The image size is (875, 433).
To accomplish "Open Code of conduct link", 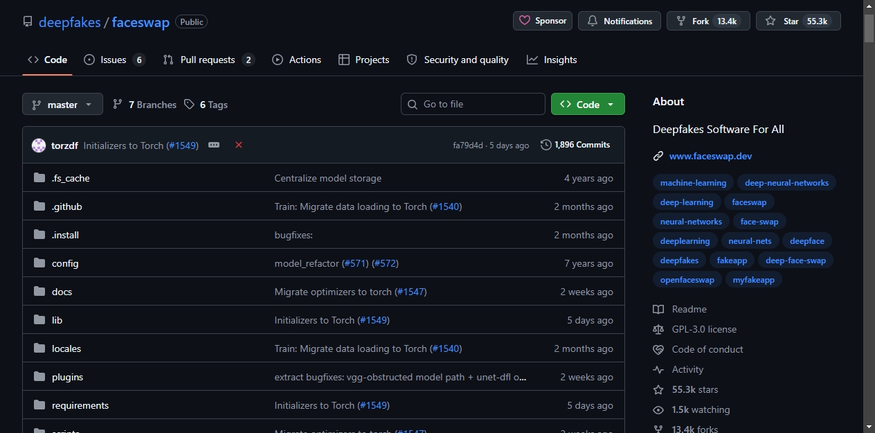I will click(699, 349).
